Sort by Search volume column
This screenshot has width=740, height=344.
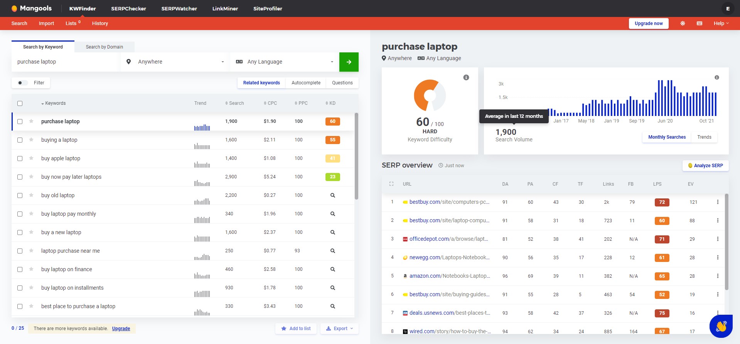coord(234,103)
